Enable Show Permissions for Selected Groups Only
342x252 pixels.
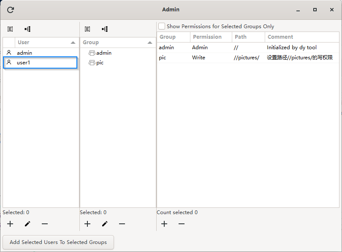click(x=162, y=27)
